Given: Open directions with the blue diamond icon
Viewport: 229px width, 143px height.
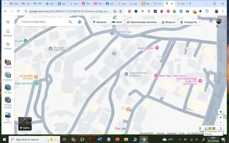Looking at the screenshot, I should pyautogui.click(x=80, y=22).
